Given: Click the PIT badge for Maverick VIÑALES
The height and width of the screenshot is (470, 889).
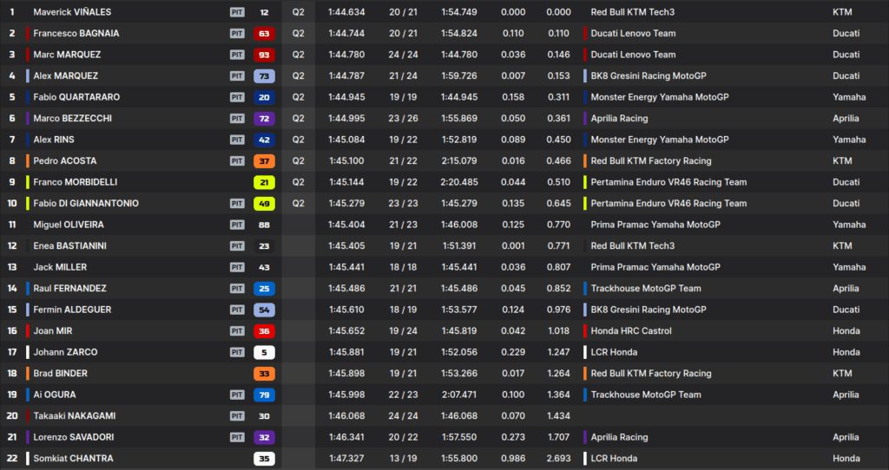Looking at the screenshot, I should click(237, 12).
